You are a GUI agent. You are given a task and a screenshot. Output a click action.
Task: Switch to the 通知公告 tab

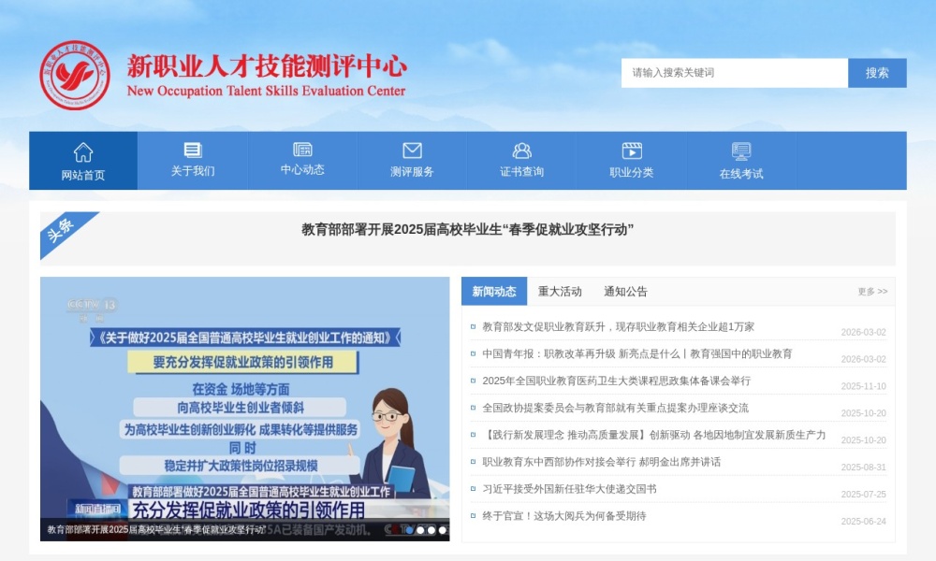pos(625,292)
